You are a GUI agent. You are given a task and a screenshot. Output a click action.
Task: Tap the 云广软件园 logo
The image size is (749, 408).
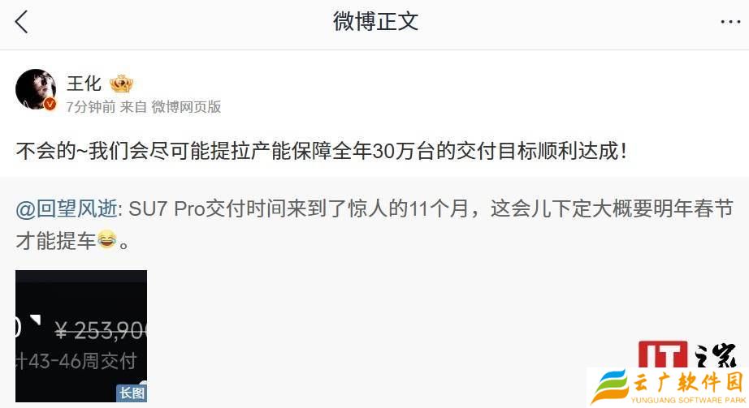coord(667,387)
